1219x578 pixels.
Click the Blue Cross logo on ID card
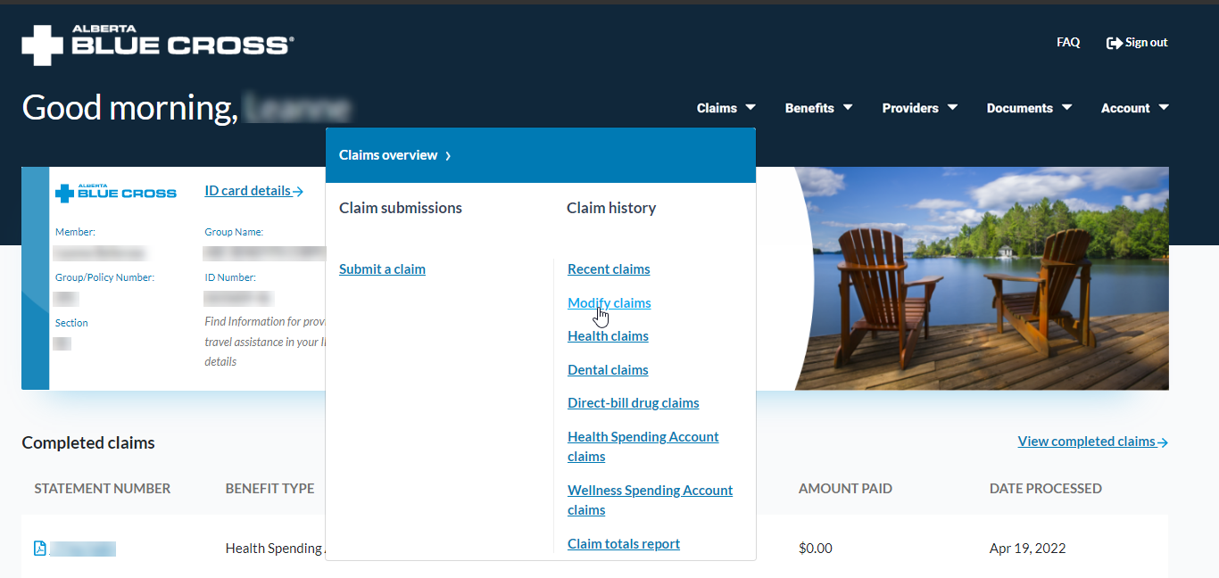pos(116,193)
